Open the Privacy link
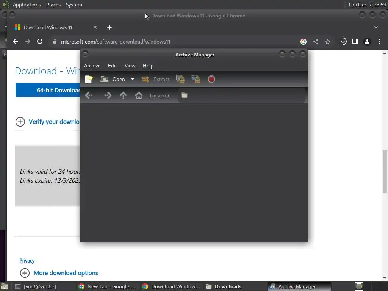The width and height of the screenshot is (388, 291). (27, 261)
